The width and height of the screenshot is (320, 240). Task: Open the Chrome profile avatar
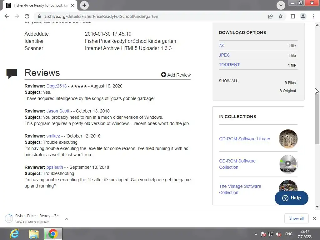pyautogui.click(x=303, y=16)
